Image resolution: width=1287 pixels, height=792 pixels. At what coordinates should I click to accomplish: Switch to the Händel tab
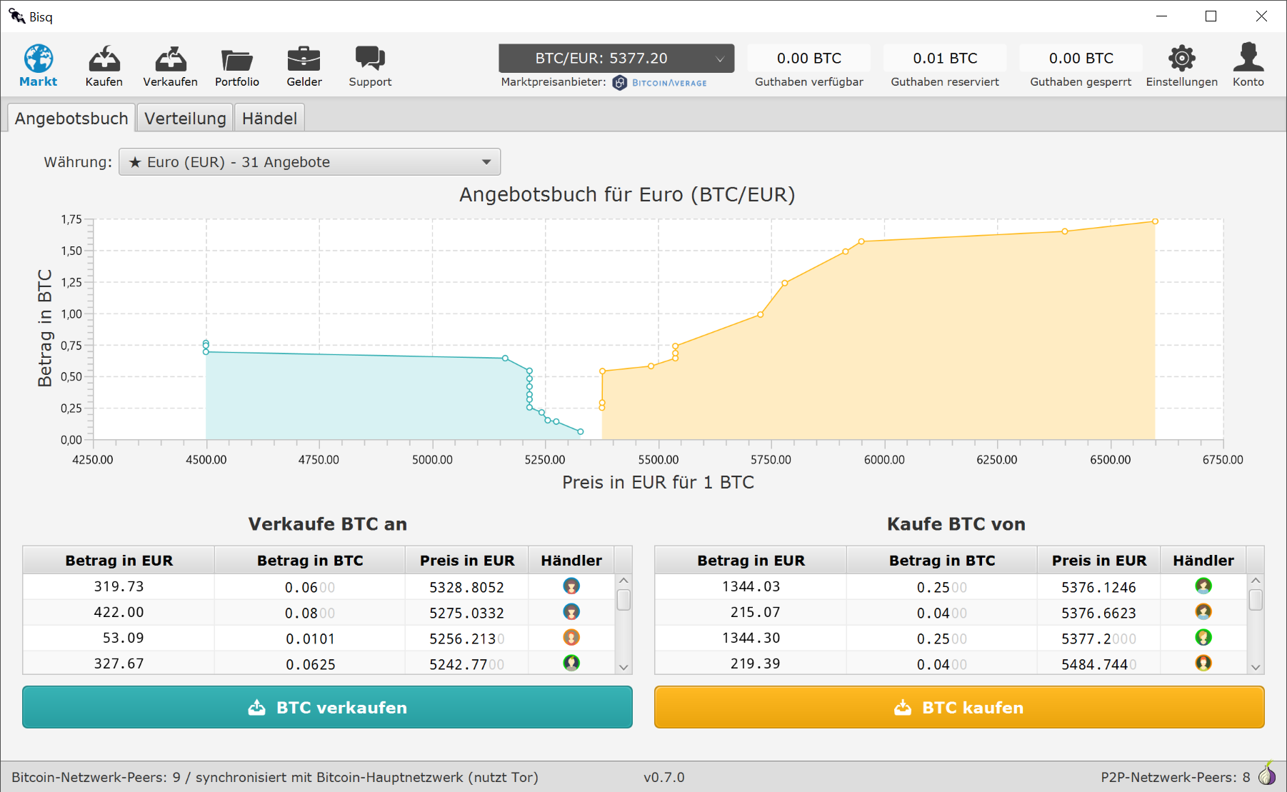tap(269, 119)
